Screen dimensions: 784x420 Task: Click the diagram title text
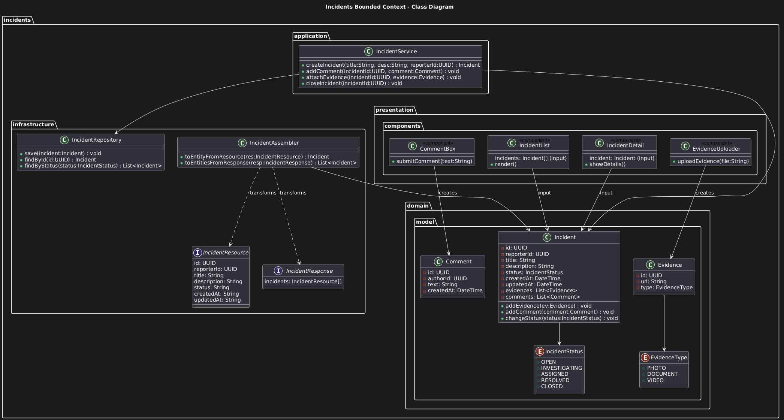pos(389,7)
